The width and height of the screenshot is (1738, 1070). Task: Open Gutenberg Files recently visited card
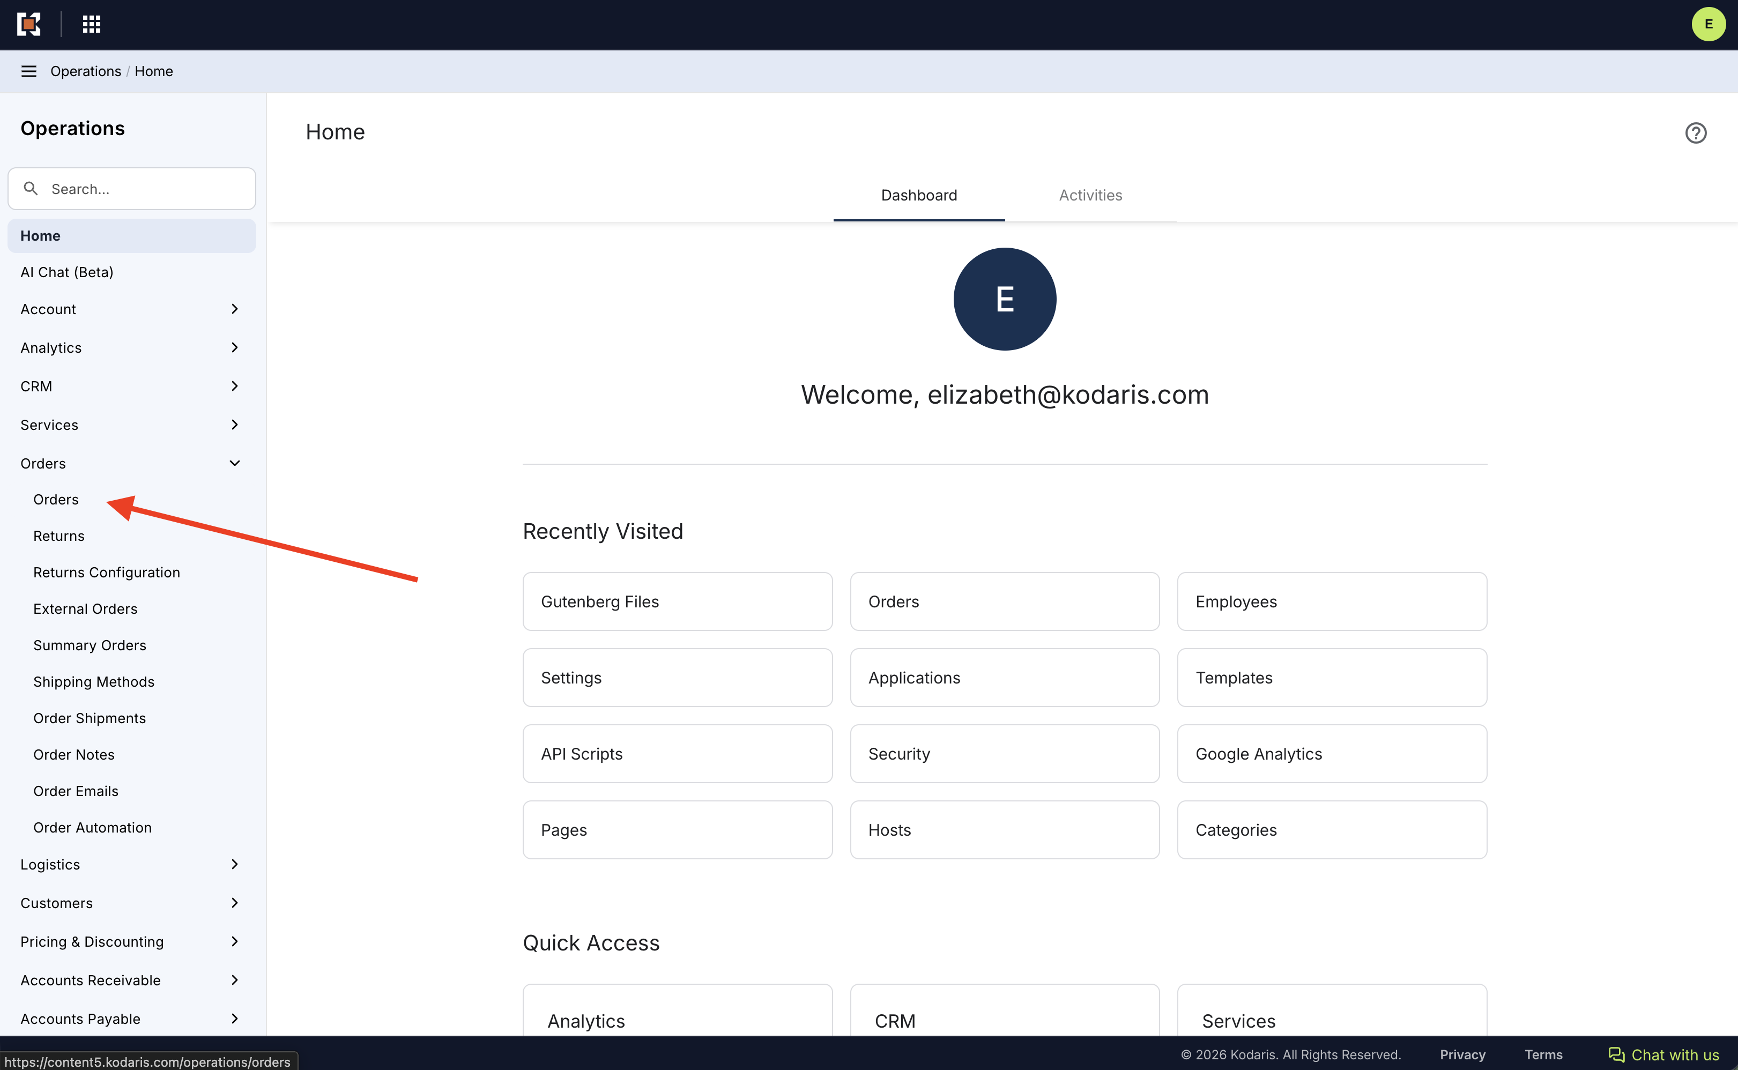(677, 601)
